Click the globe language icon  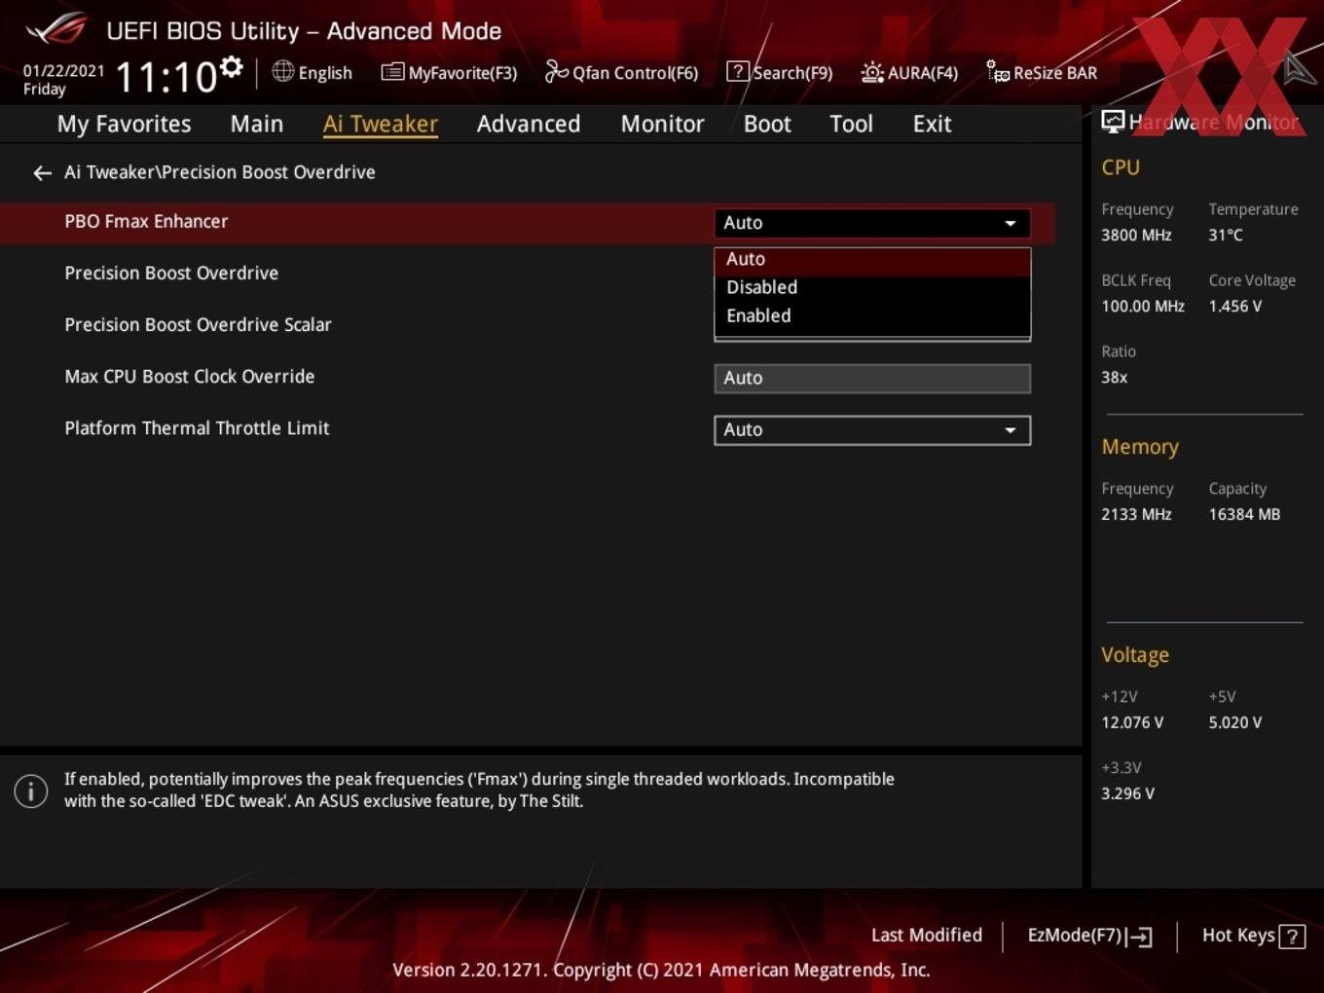point(282,71)
